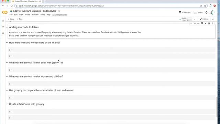Star the notebook next to its title

click(59, 11)
